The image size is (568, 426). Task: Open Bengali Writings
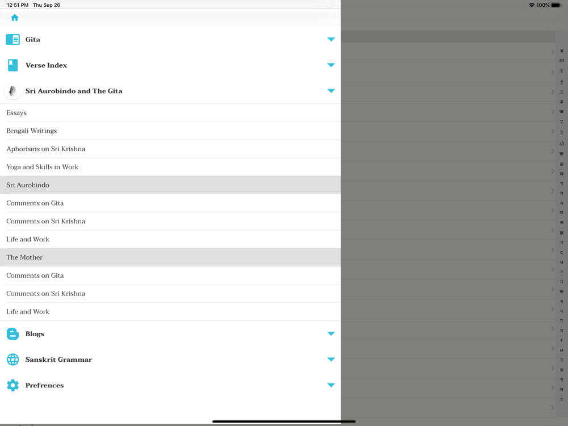170,131
